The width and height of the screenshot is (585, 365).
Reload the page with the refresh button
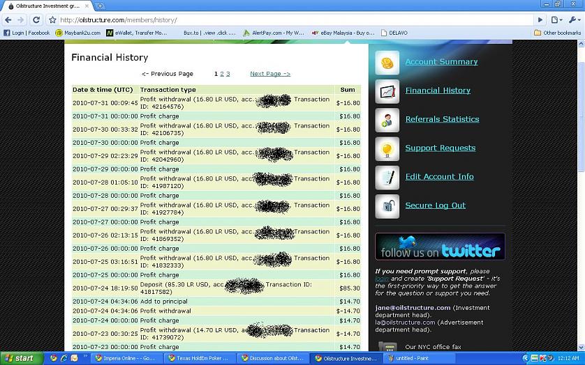(x=36, y=20)
